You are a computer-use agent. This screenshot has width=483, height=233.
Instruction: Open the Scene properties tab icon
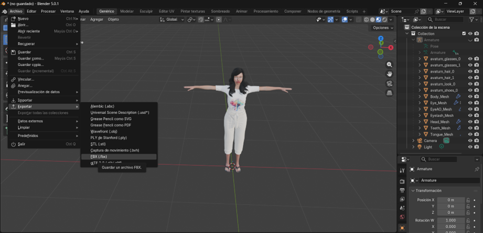coord(402,208)
